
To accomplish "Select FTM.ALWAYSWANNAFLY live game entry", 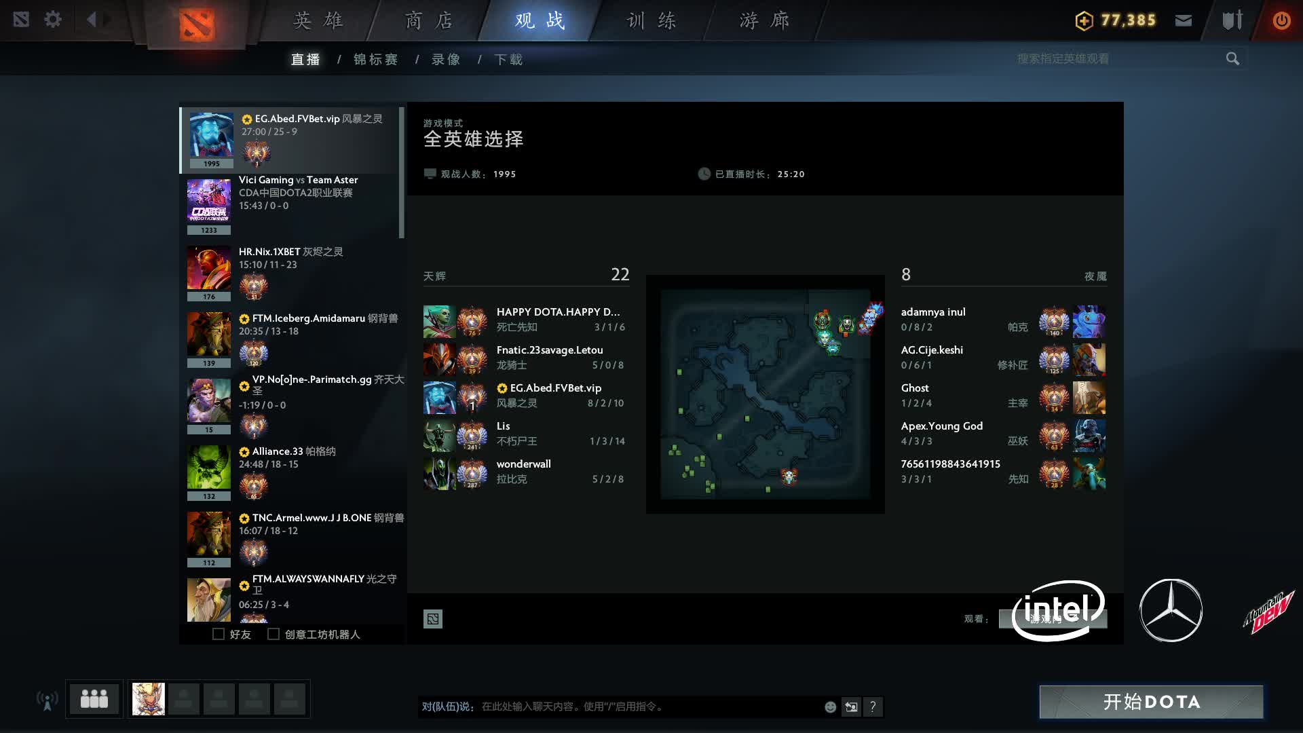I will [x=290, y=599].
